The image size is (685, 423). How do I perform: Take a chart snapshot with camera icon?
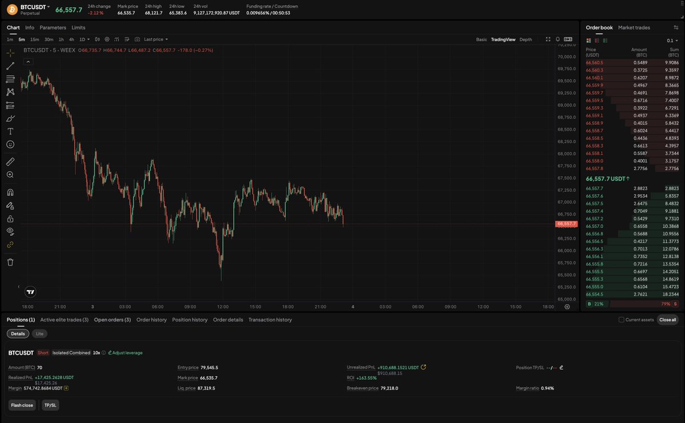(137, 39)
